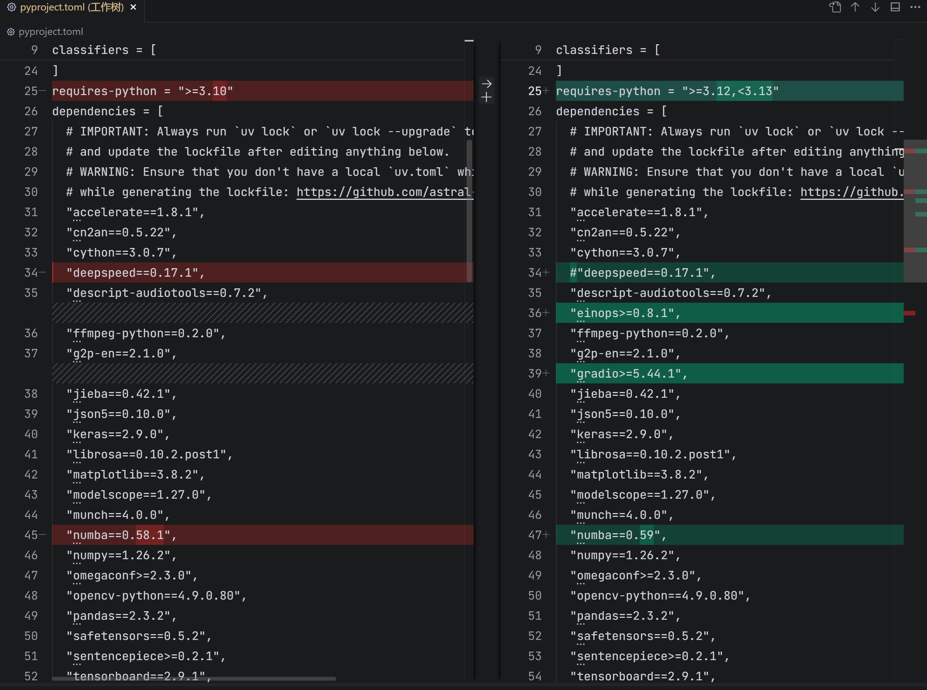The height and width of the screenshot is (690, 927).
Task: Click "jieba==0.42.1" in the left pane
Action: pyautogui.click(x=122, y=394)
